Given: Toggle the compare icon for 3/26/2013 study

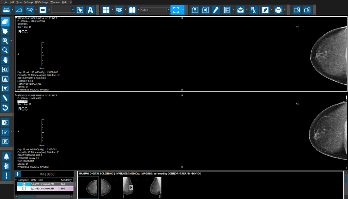Looking at the screenshot, I should (24, 184).
